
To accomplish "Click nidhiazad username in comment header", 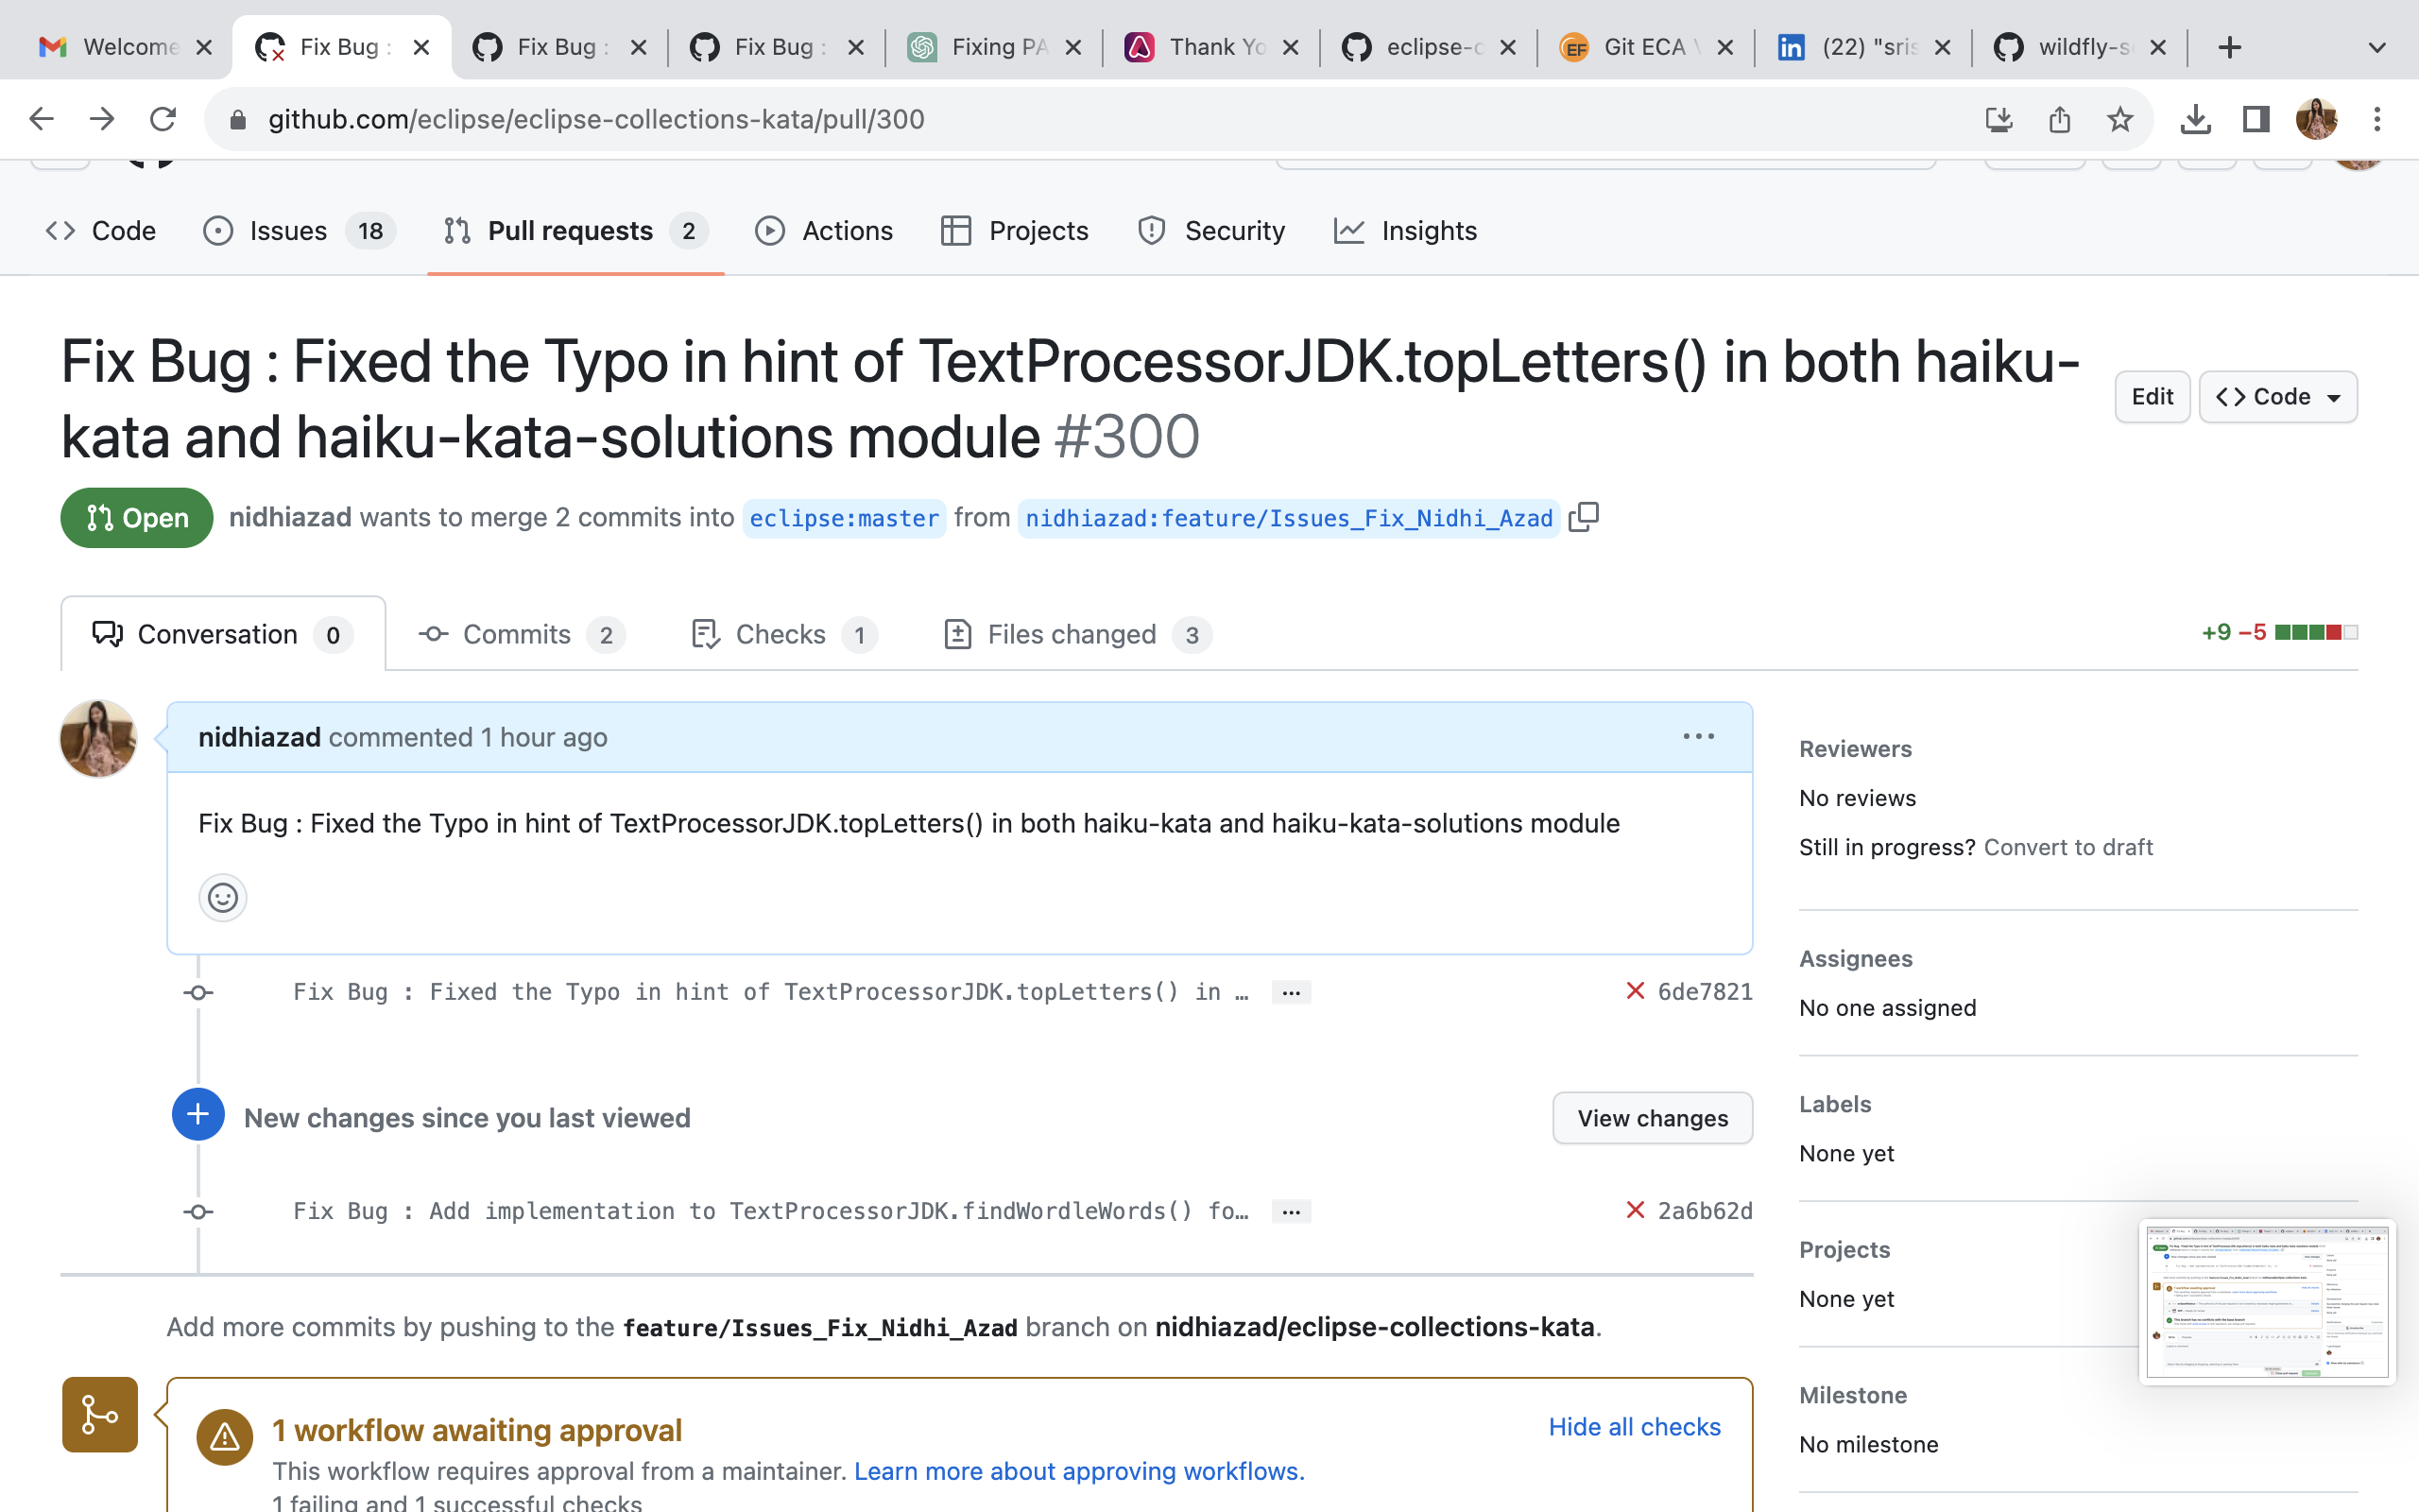I will point(259,737).
